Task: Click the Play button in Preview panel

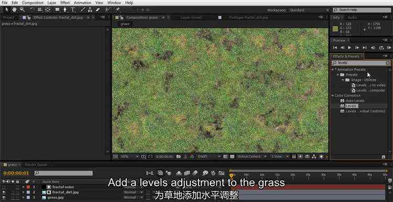Action: pyautogui.click(x=350, y=48)
